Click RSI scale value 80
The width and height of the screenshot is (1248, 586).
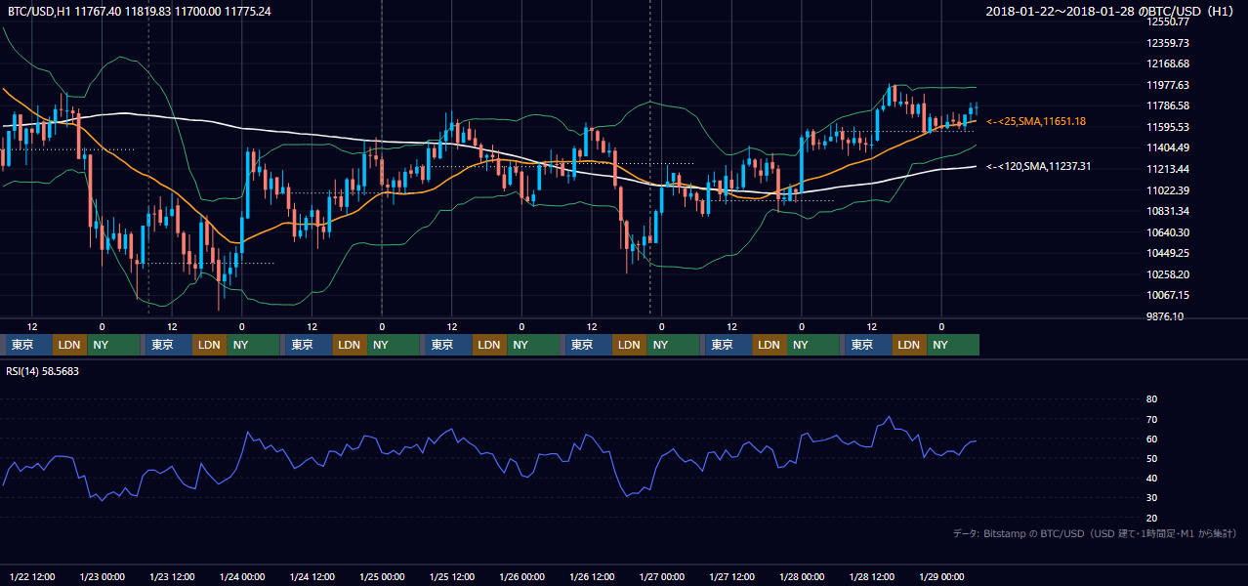point(1151,399)
